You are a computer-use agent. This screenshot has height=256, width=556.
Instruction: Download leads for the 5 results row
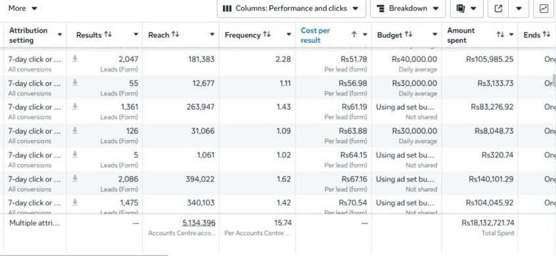point(75,154)
